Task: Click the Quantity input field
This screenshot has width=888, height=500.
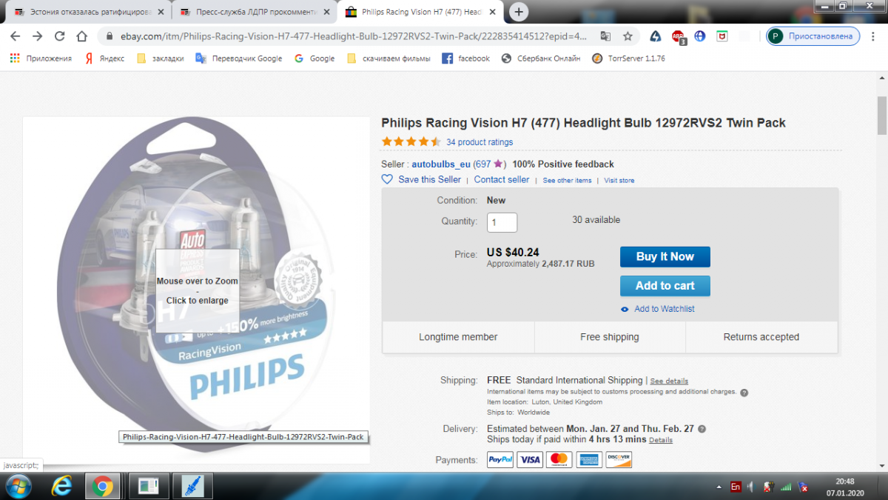Action: pyautogui.click(x=502, y=222)
